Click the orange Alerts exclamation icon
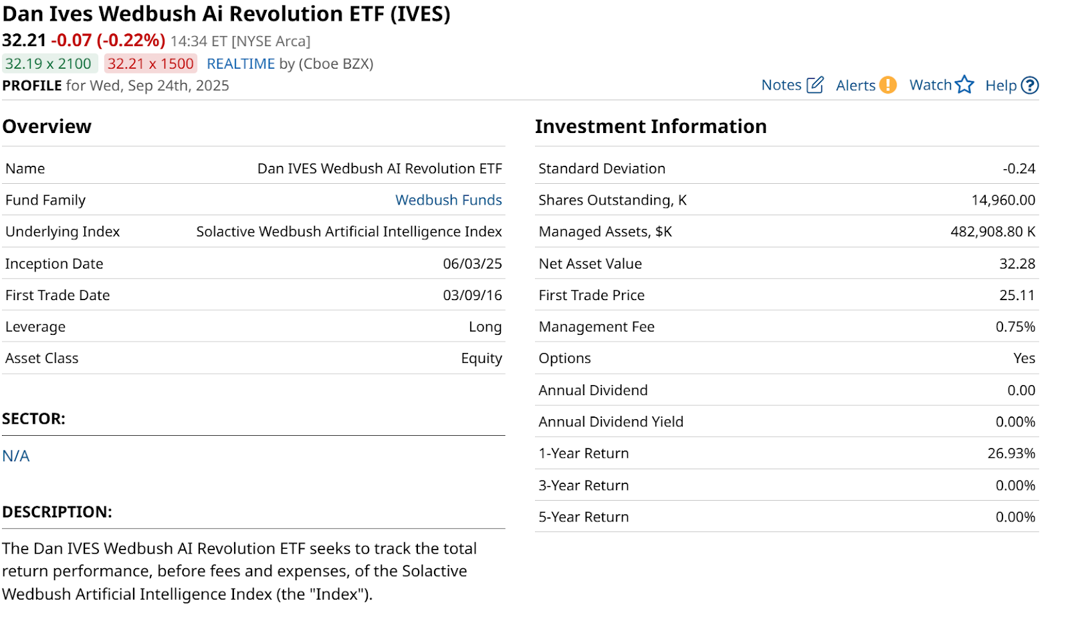The image size is (1070, 617). pos(887,85)
